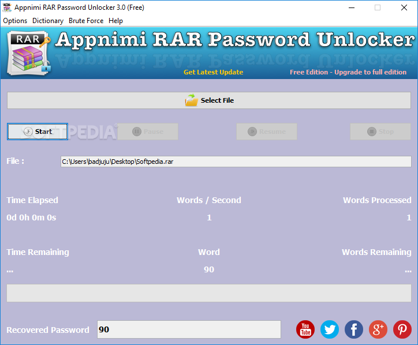Screen dimensions: 418x345
Task: Click the app icon in title bar
Action: tap(7, 7)
